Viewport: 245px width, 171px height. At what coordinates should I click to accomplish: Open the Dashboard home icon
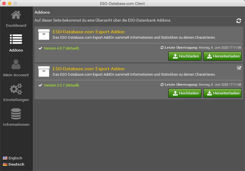click(x=16, y=15)
